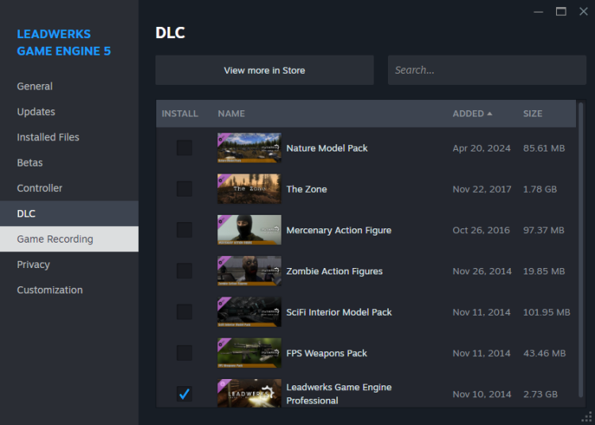Tick the install checkbox for The Zone
Screen dimensions: 595x425
pyautogui.click(x=184, y=190)
